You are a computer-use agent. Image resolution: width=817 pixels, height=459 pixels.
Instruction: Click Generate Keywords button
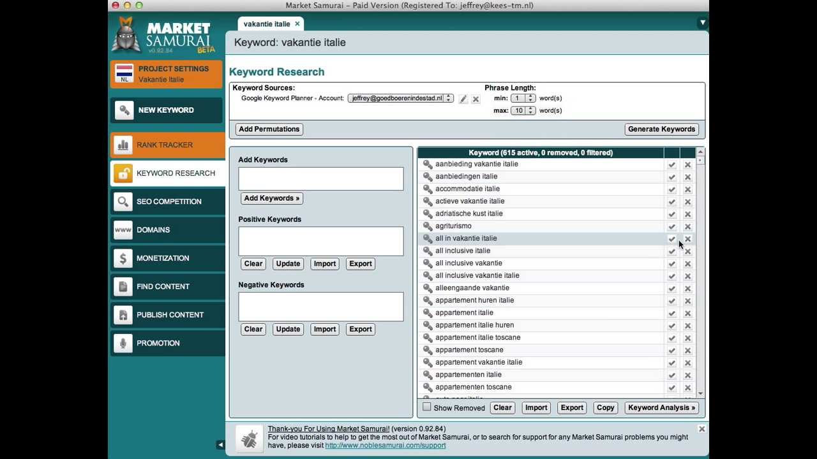[x=661, y=129]
